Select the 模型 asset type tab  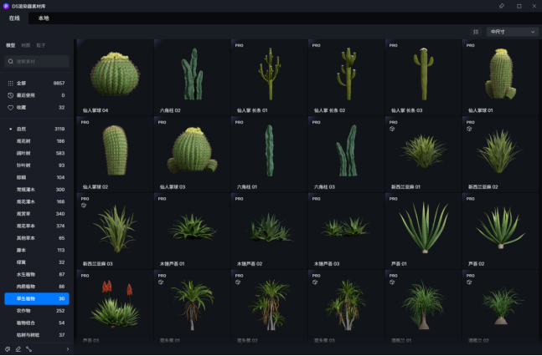click(10, 45)
